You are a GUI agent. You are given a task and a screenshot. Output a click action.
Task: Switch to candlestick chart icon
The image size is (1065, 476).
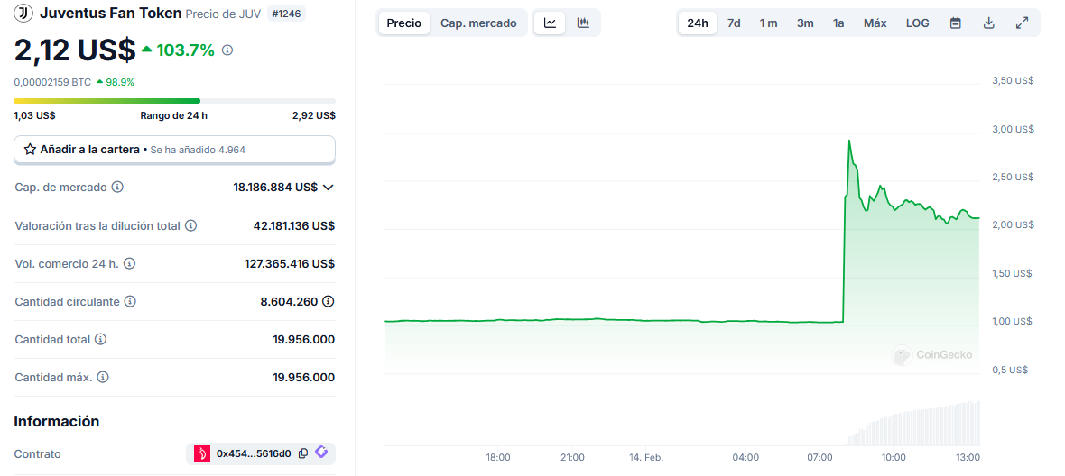[583, 23]
